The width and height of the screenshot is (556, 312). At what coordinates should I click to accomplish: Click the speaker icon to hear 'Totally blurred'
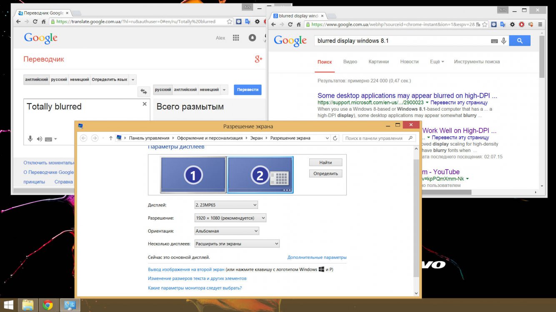click(x=40, y=139)
